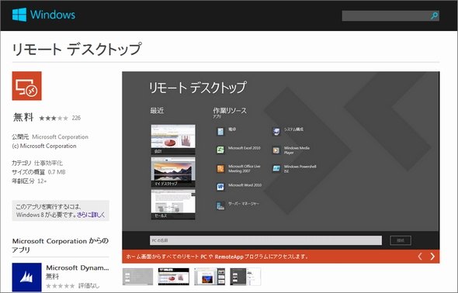Click the 電卓 calculator icon

[220, 132]
